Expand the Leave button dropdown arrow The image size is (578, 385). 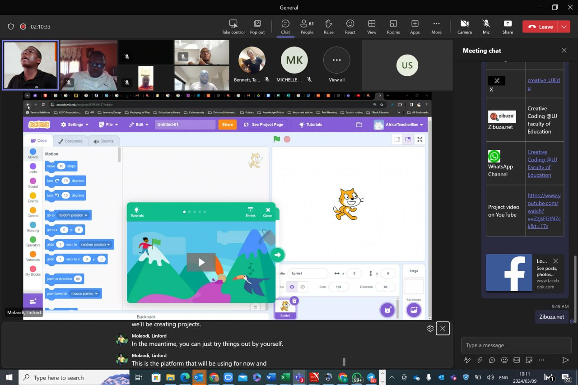(x=564, y=27)
